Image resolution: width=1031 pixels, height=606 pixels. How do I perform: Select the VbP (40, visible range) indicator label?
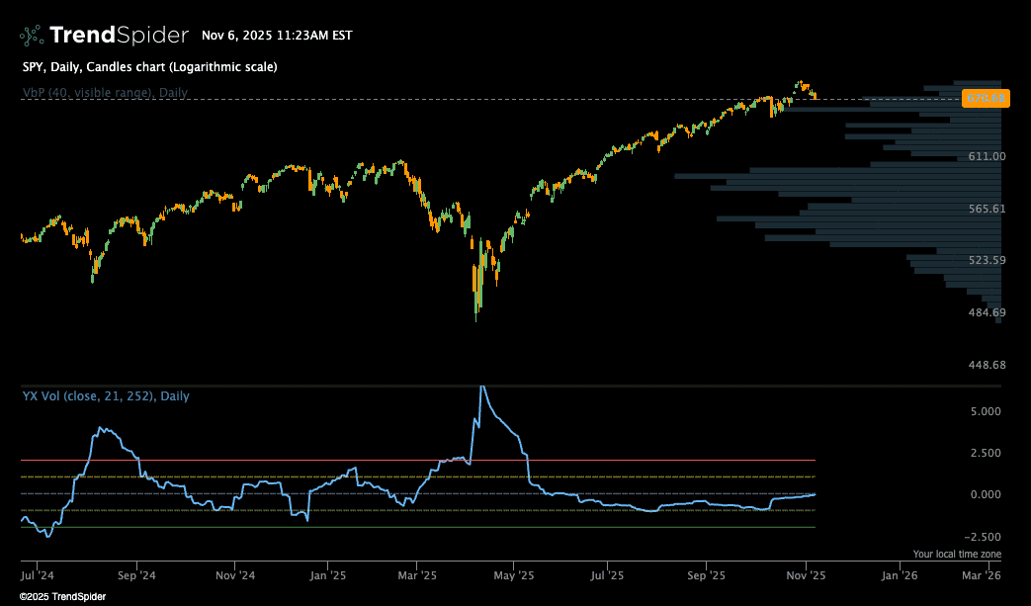point(105,93)
